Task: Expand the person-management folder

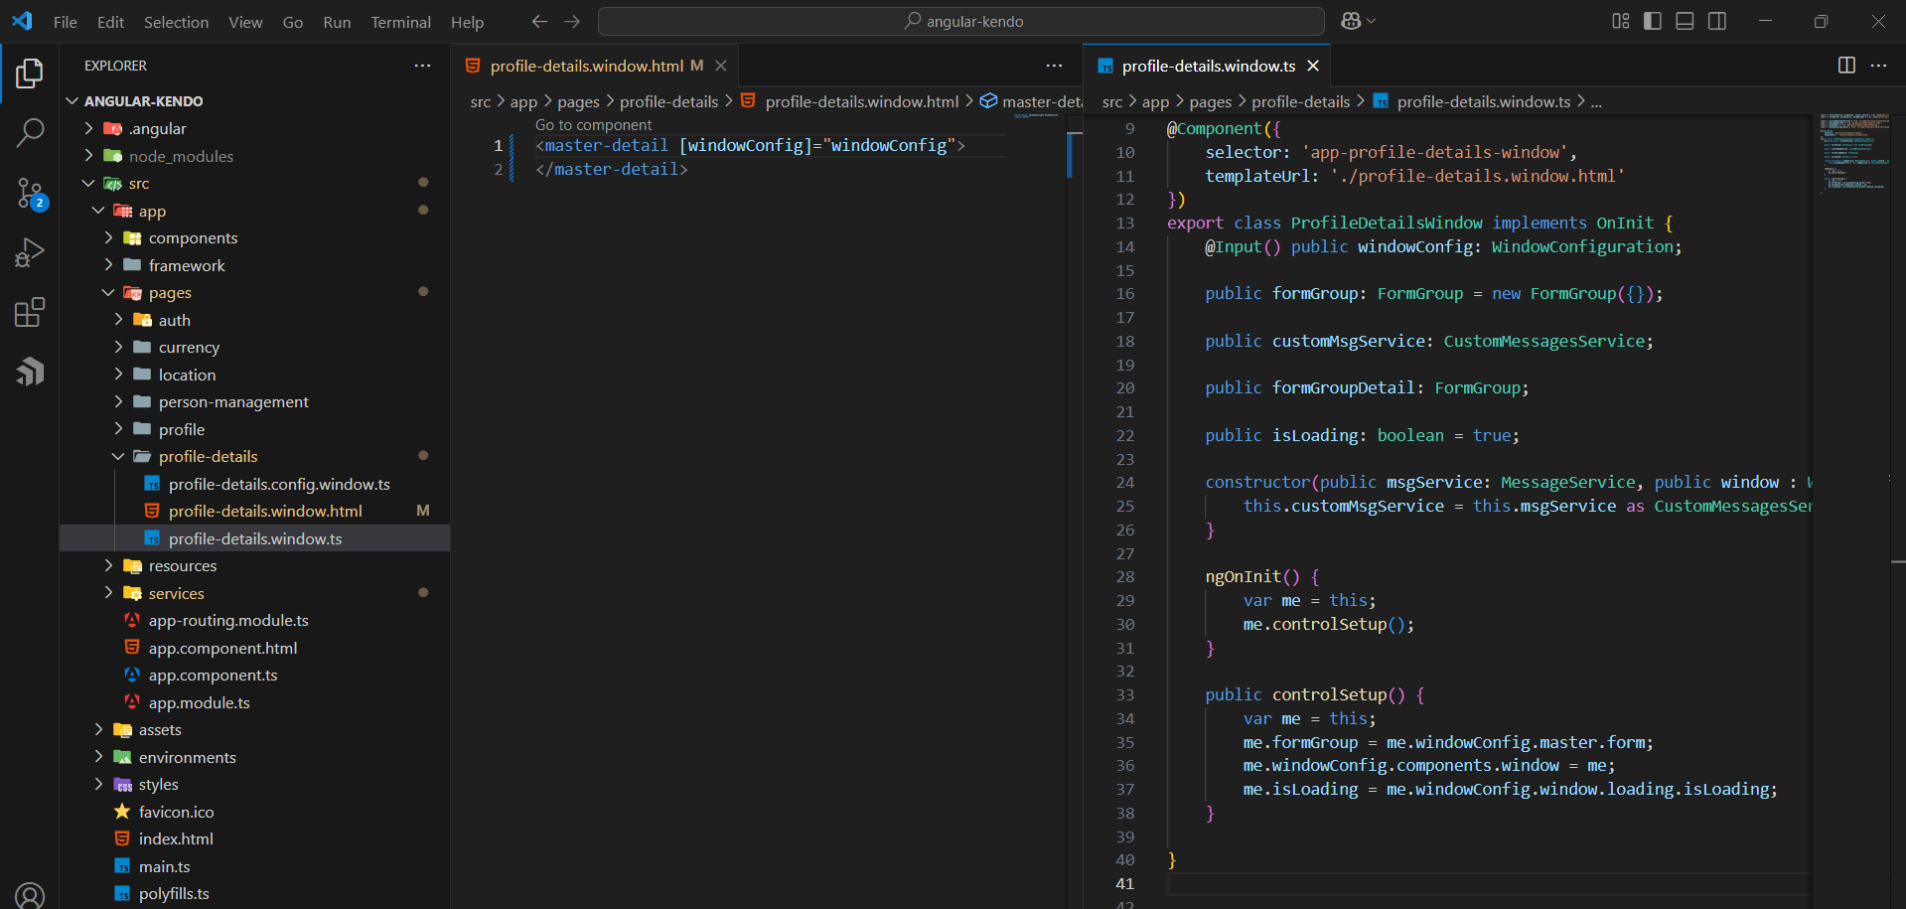Action: pos(118,401)
